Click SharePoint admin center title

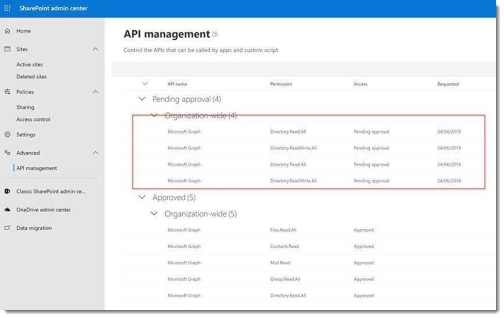point(53,8)
